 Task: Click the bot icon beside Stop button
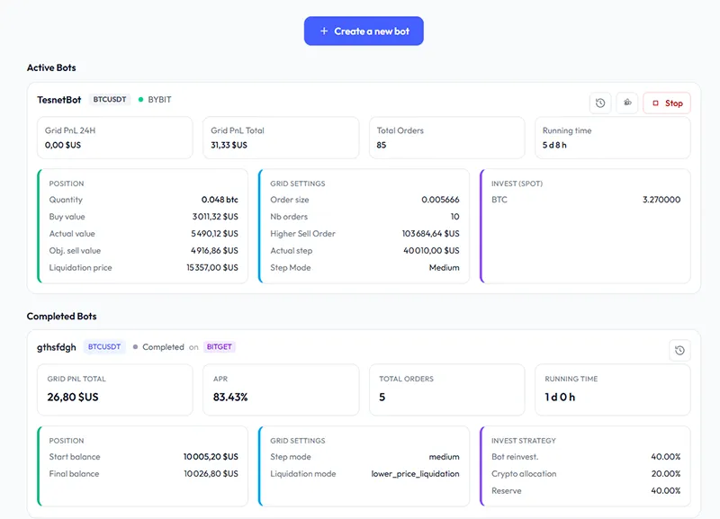[x=627, y=103]
